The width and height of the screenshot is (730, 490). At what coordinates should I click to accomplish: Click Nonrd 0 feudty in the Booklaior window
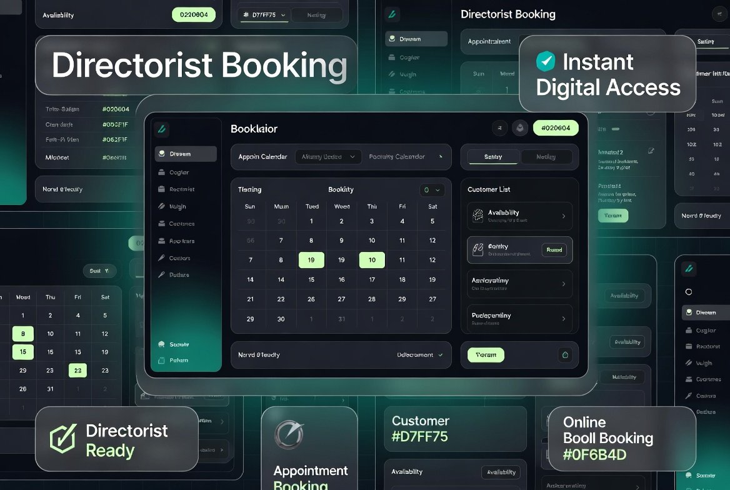[259, 355]
